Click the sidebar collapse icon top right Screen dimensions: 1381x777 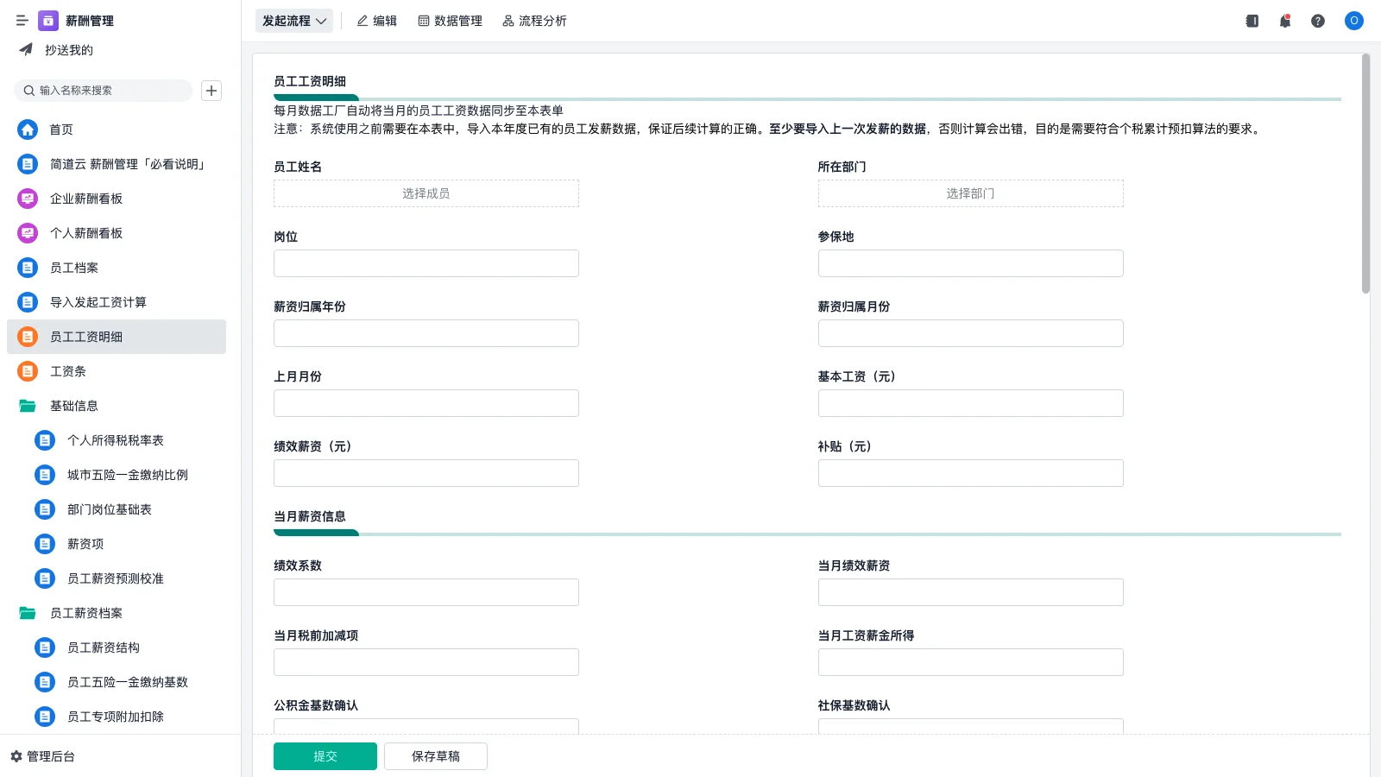[x=1251, y=21]
